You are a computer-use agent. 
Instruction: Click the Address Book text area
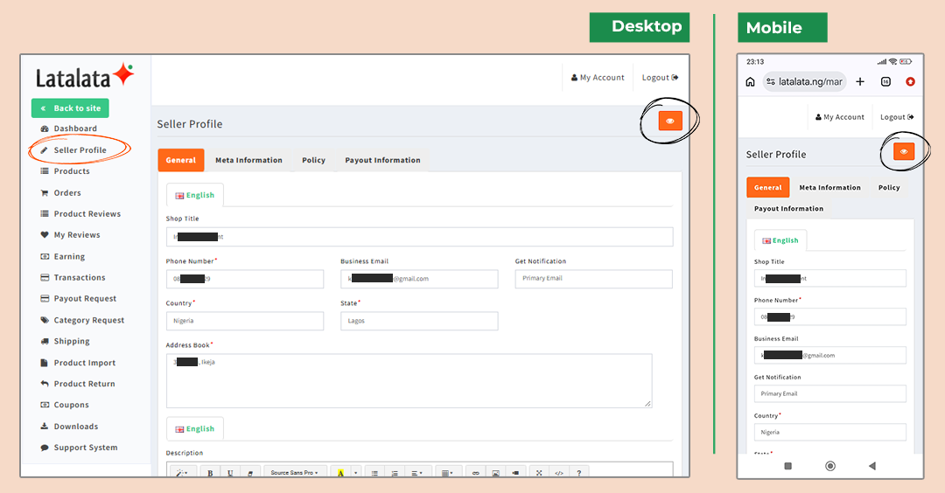409,380
